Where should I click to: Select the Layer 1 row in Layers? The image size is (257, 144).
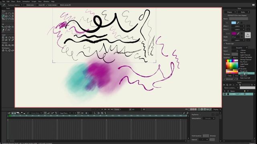(x=238, y=94)
